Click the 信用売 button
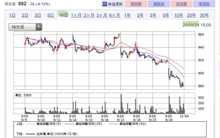 tap(204, 4)
